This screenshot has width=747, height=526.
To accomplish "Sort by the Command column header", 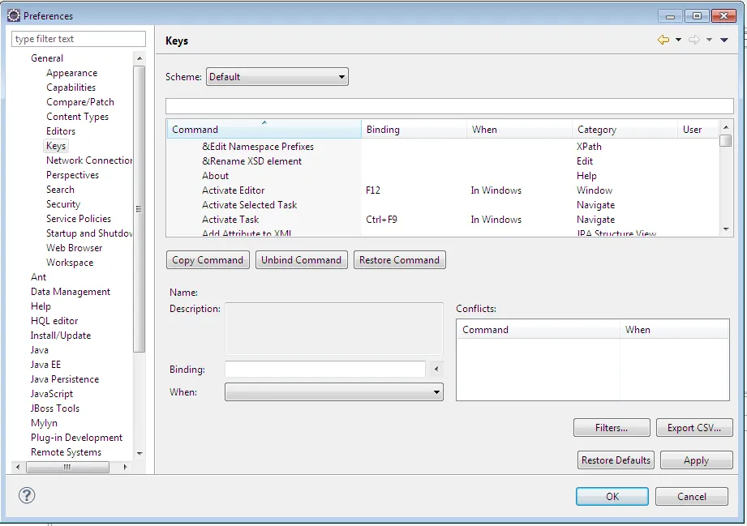I will point(264,129).
